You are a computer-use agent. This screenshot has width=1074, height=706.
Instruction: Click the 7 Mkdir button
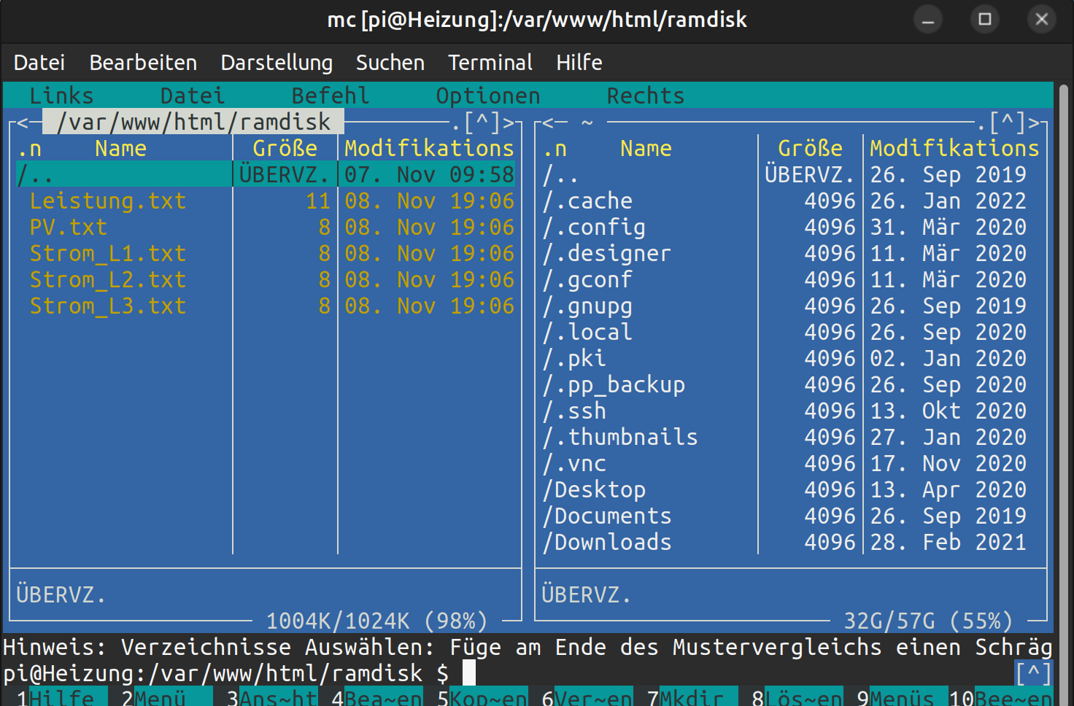coord(692,697)
